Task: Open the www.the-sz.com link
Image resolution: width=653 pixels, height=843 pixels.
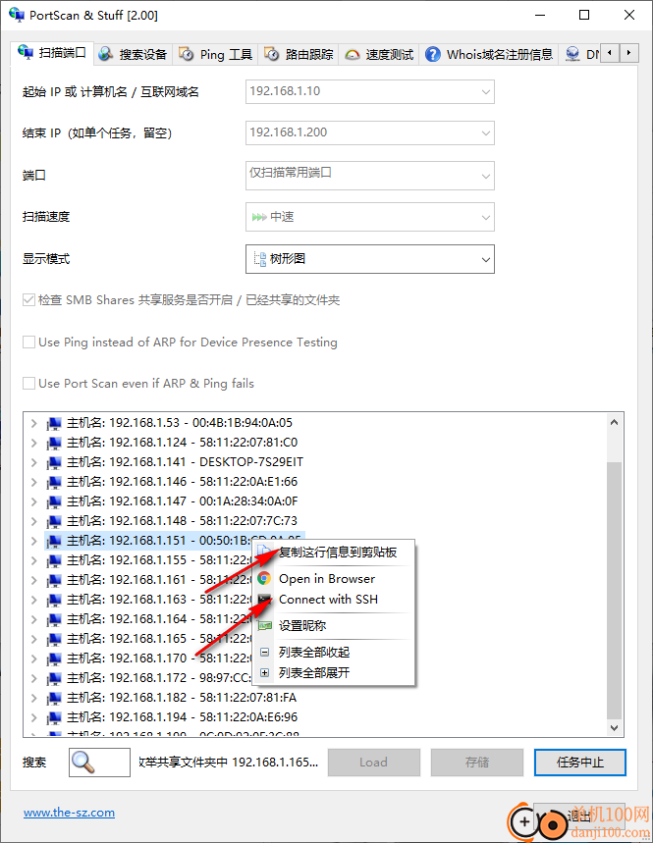Action: click(x=69, y=813)
